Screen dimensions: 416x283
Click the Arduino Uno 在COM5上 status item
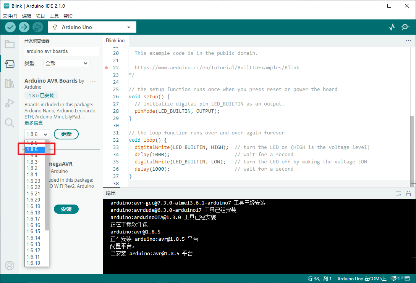pos(362,278)
